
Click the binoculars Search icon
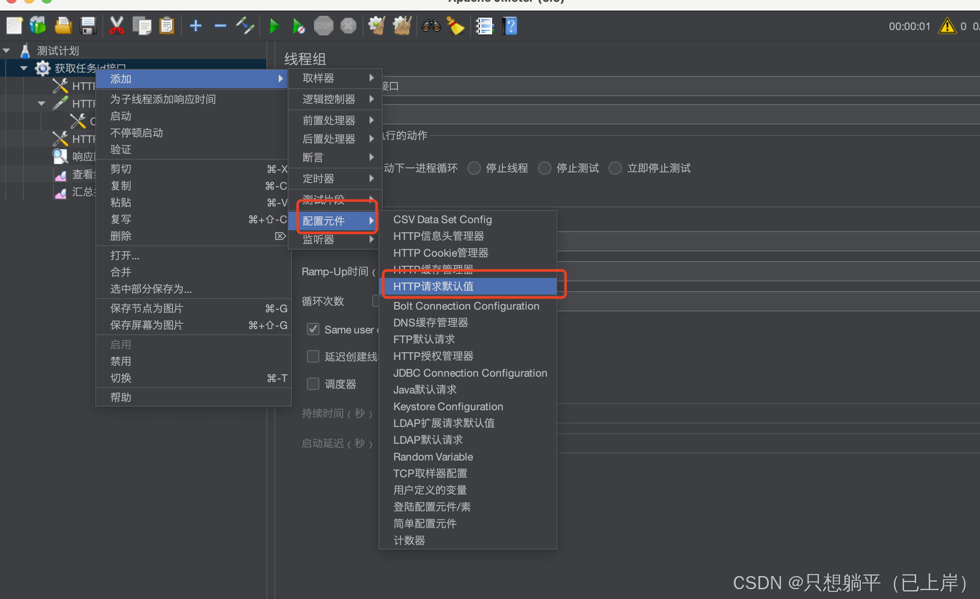coord(431,26)
